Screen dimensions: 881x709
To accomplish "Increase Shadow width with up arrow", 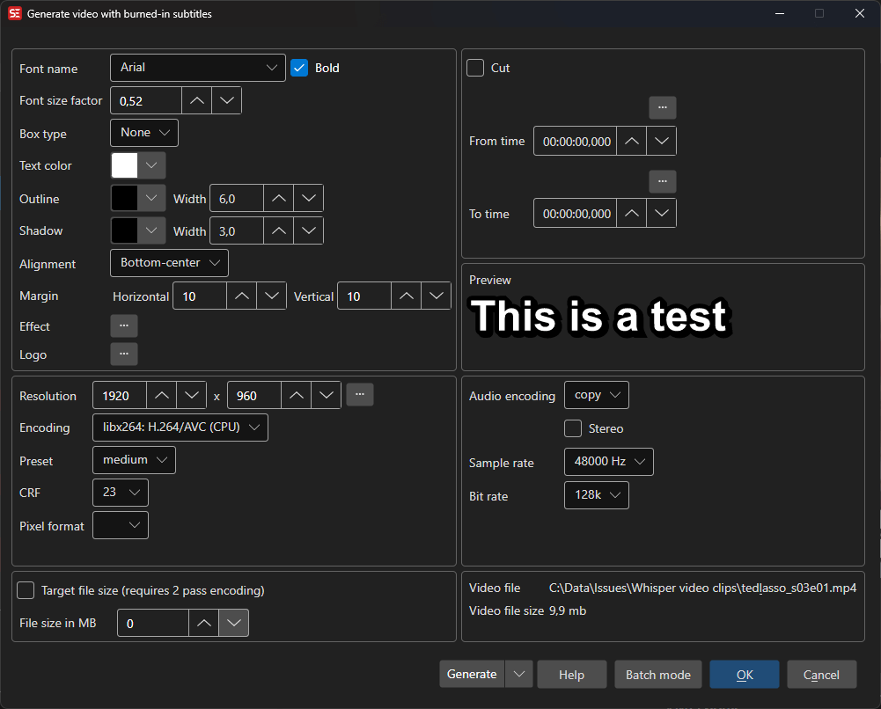I will [279, 230].
